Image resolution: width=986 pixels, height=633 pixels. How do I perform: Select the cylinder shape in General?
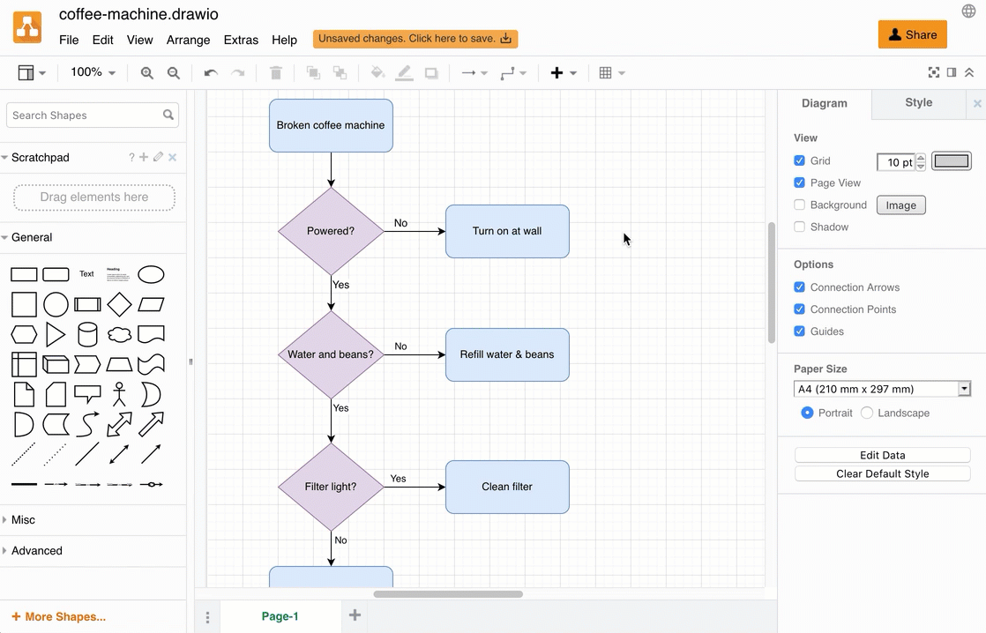87,335
